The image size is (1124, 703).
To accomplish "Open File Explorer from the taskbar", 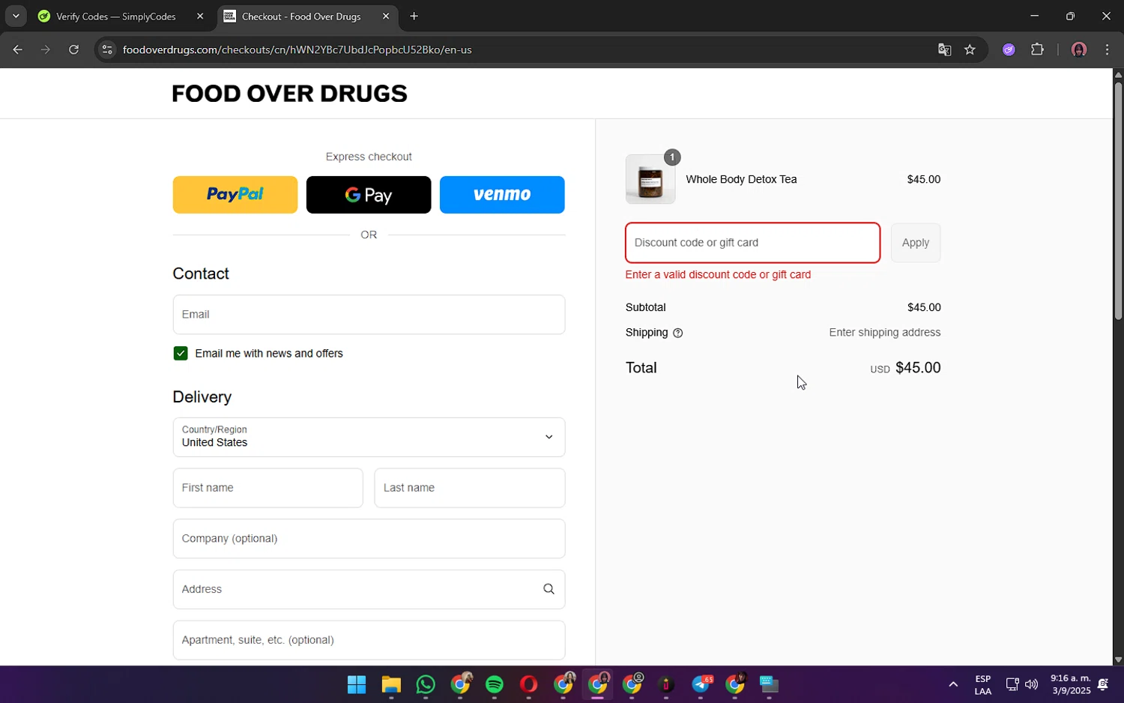I will [x=391, y=684].
